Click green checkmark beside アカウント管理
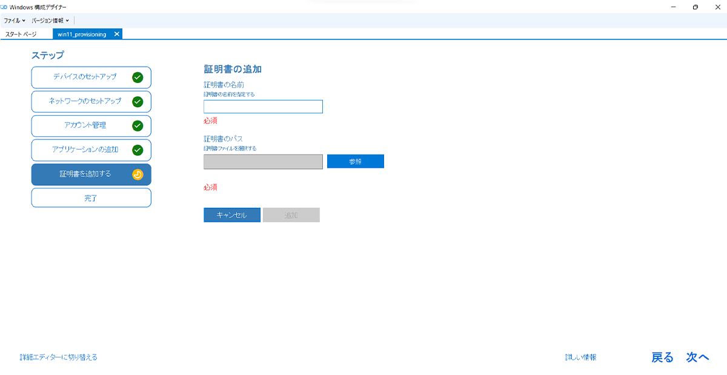Screen dimensions: 727x375 pos(139,125)
